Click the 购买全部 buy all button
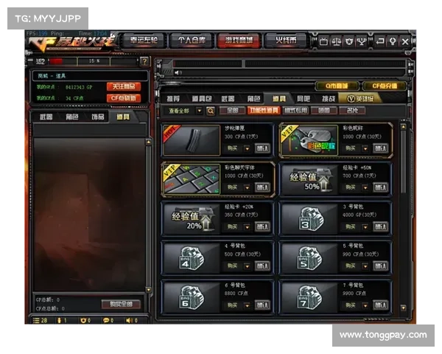The width and height of the screenshot is (442, 354). pos(120,304)
